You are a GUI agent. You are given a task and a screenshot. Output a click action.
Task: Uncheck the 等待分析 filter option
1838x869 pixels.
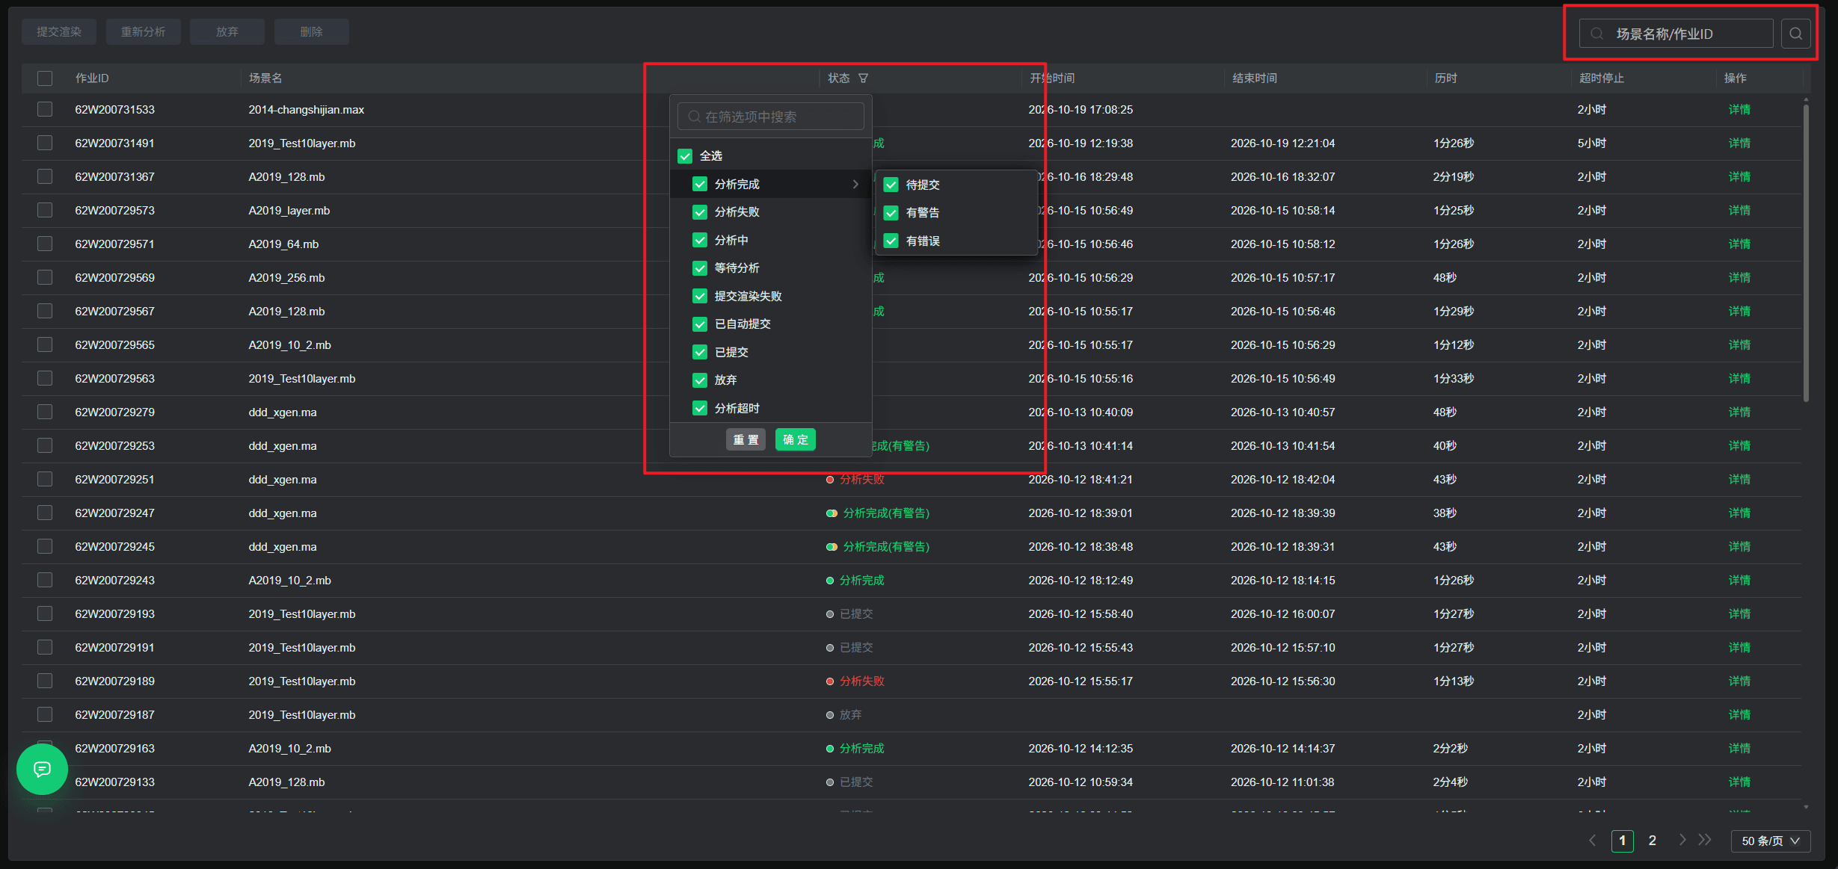tap(700, 268)
